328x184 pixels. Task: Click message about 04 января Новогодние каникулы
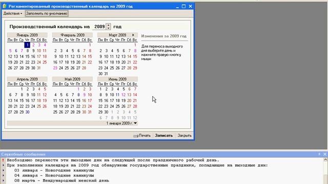54,176
